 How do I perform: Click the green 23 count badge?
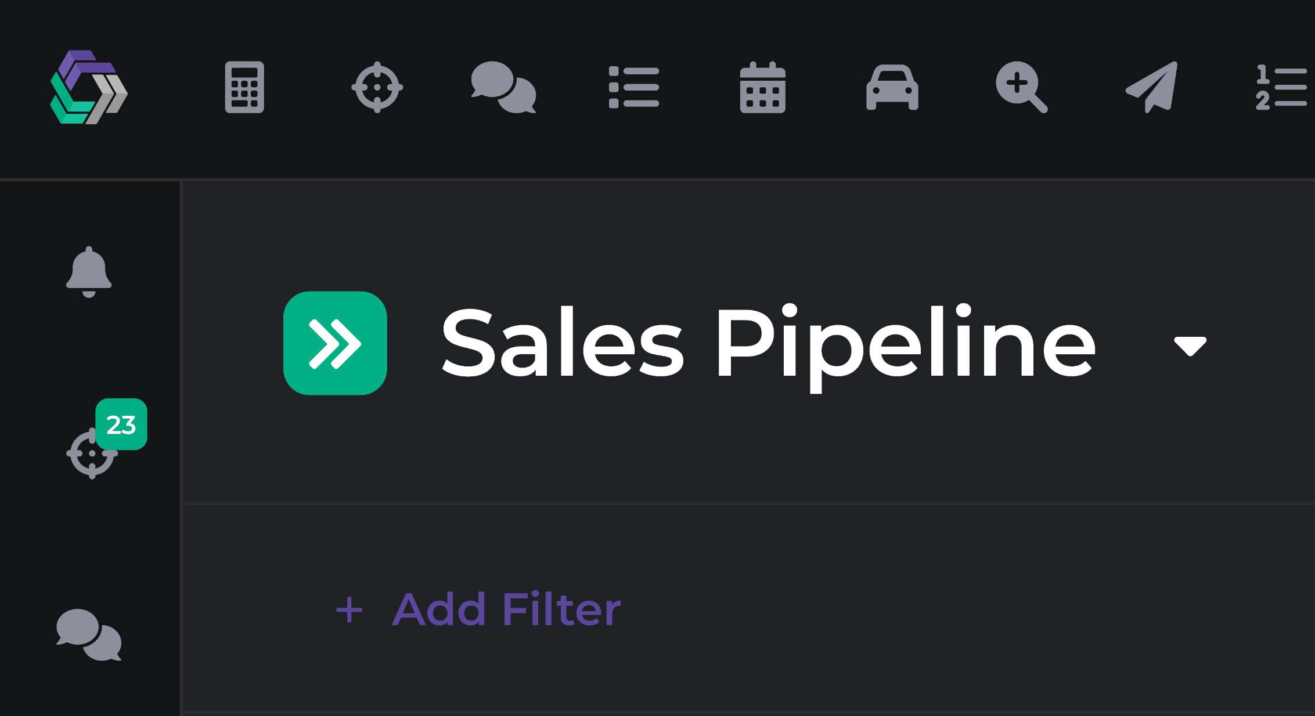[x=121, y=424]
